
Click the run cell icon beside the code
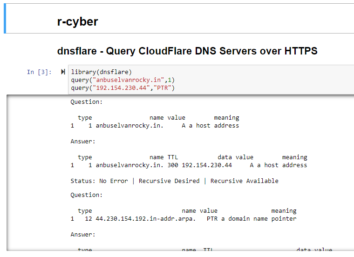point(63,72)
